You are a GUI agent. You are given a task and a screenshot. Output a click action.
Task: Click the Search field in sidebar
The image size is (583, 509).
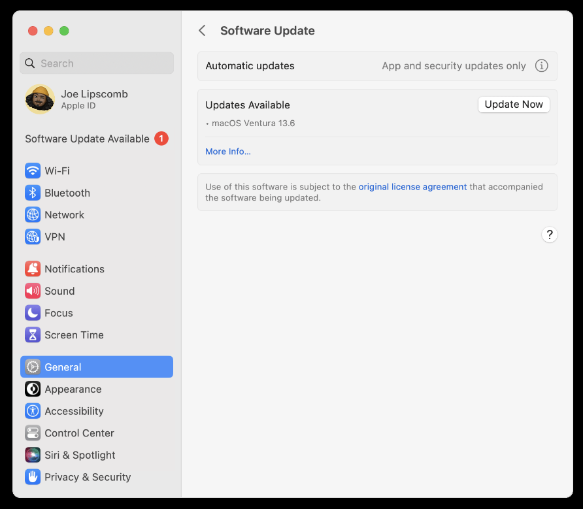point(97,63)
